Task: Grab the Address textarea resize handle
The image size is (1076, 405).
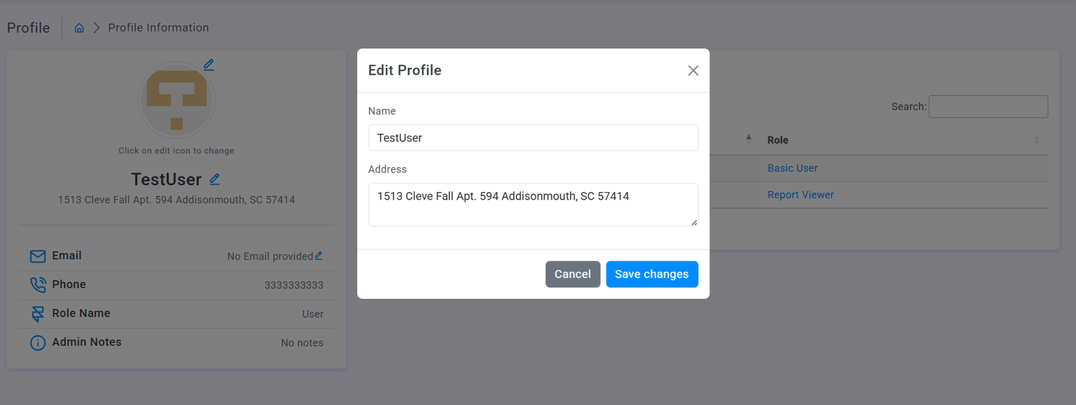Action: click(694, 222)
